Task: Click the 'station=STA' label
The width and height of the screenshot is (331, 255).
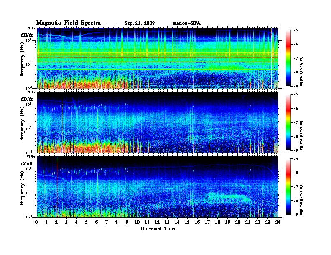Action: [x=187, y=23]
